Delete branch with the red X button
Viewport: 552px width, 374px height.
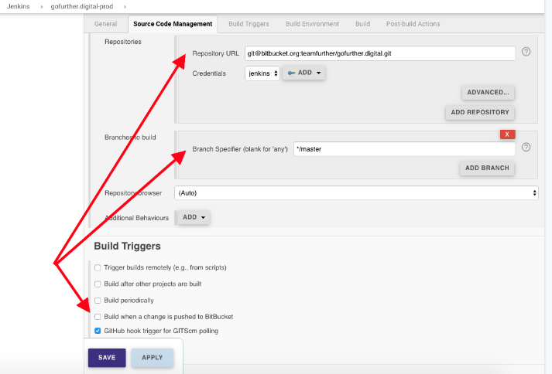(x=507, y=134)
